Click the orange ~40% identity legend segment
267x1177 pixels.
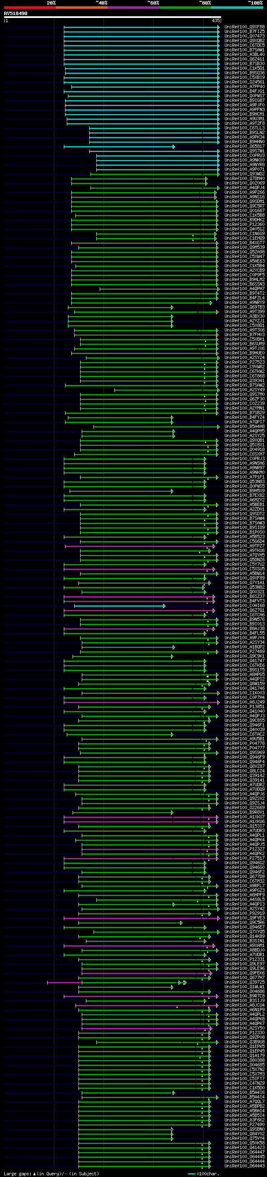81,8
